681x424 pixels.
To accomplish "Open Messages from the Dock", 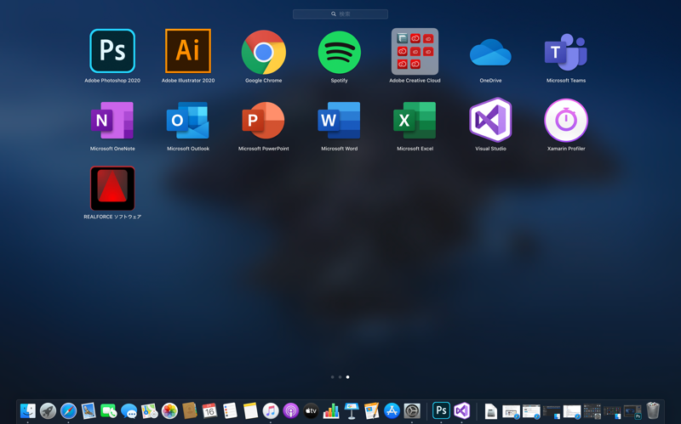I will 129,410.
